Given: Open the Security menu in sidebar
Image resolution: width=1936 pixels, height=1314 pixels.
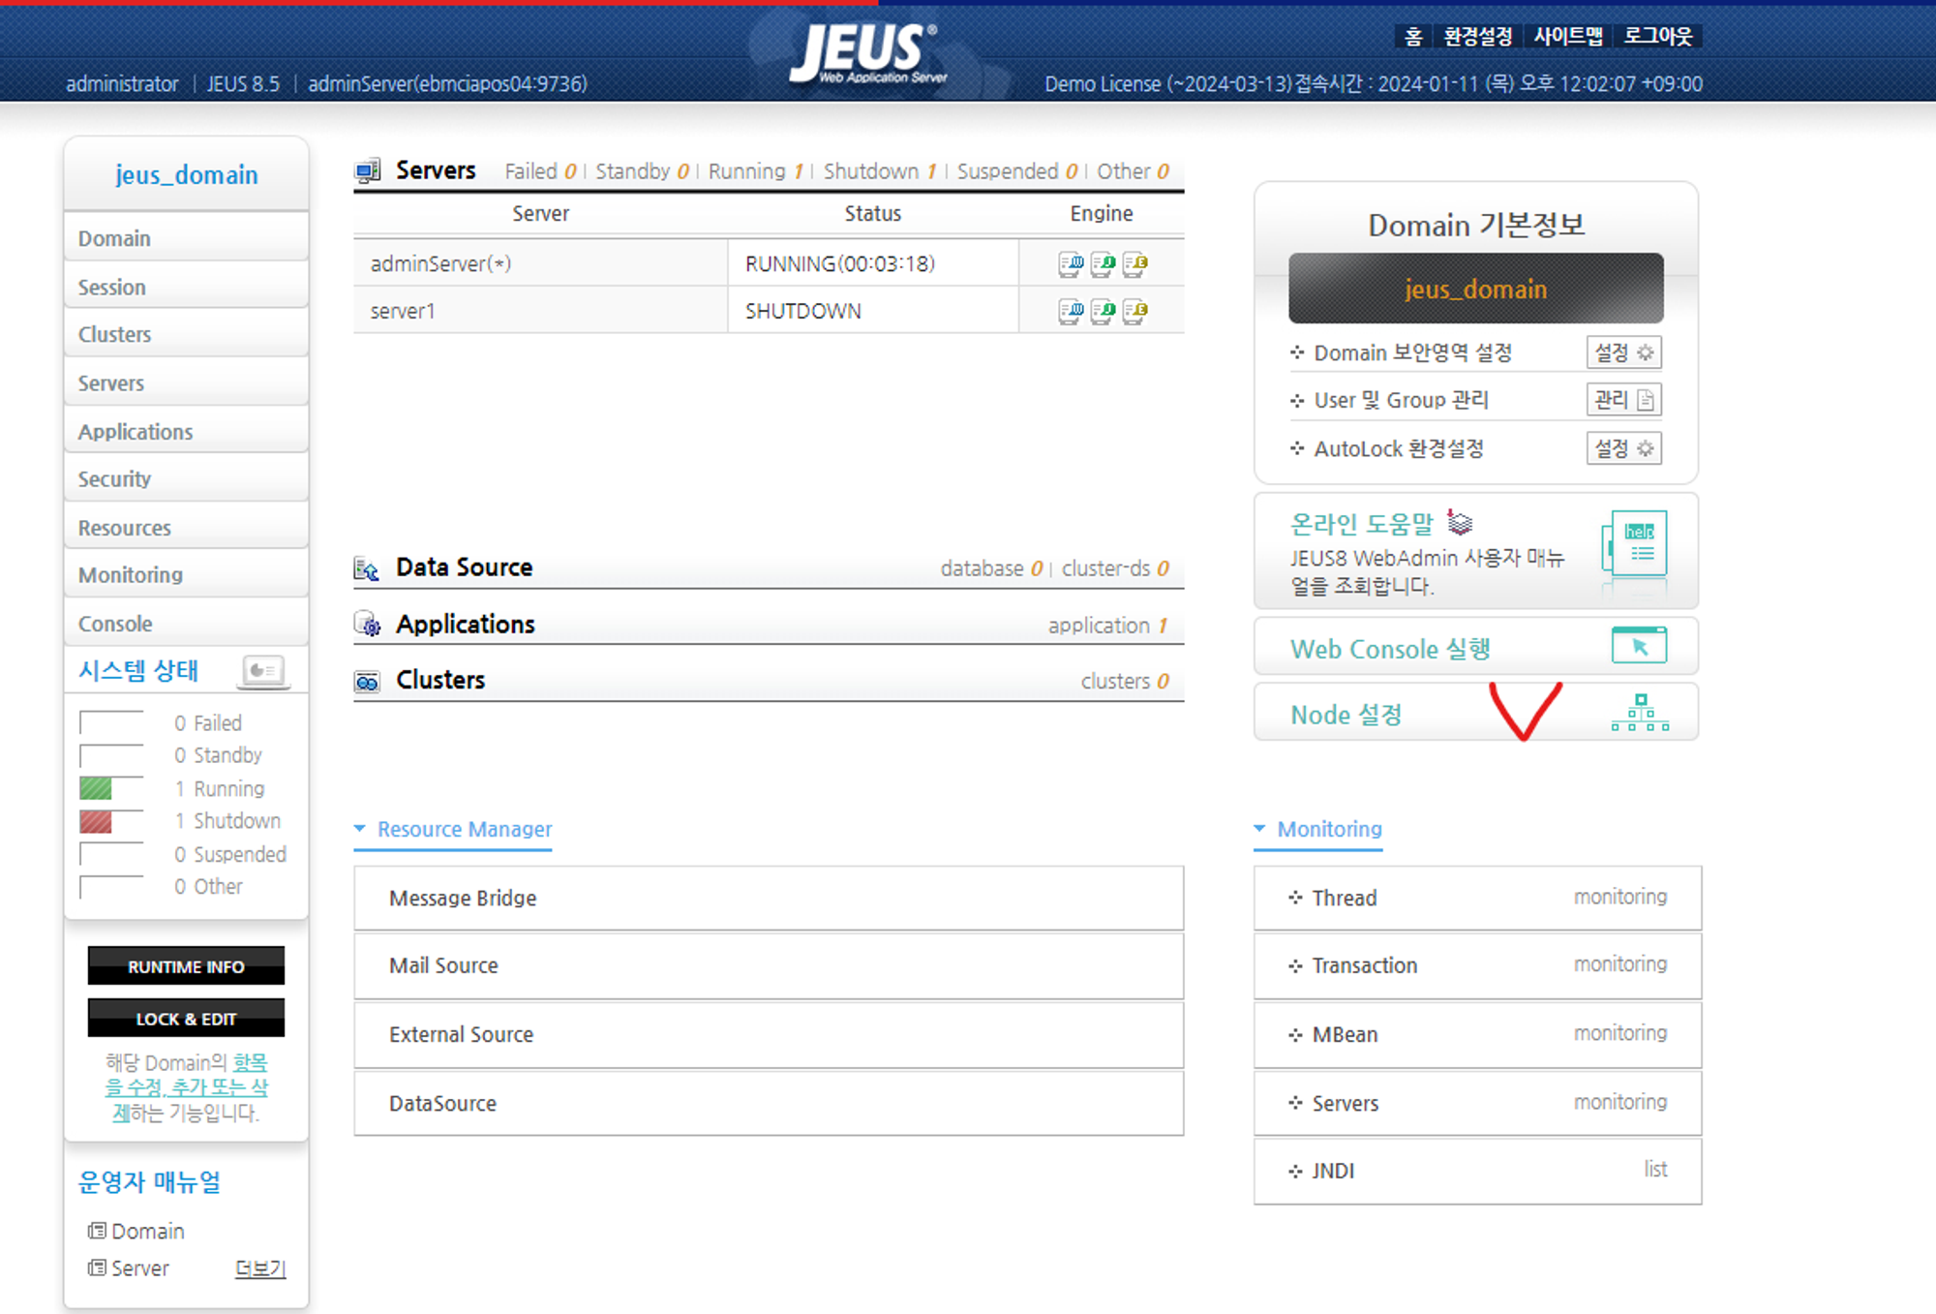Looking at the screenshot, I should click(x=114, y=479).
